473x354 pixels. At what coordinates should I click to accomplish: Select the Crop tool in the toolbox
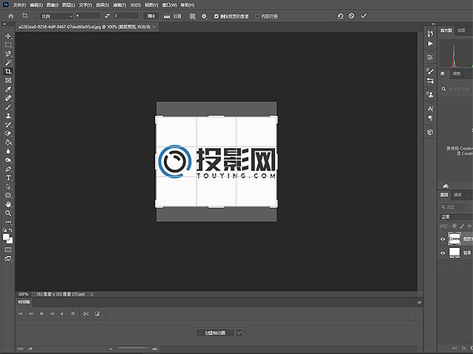click(8, 72)
